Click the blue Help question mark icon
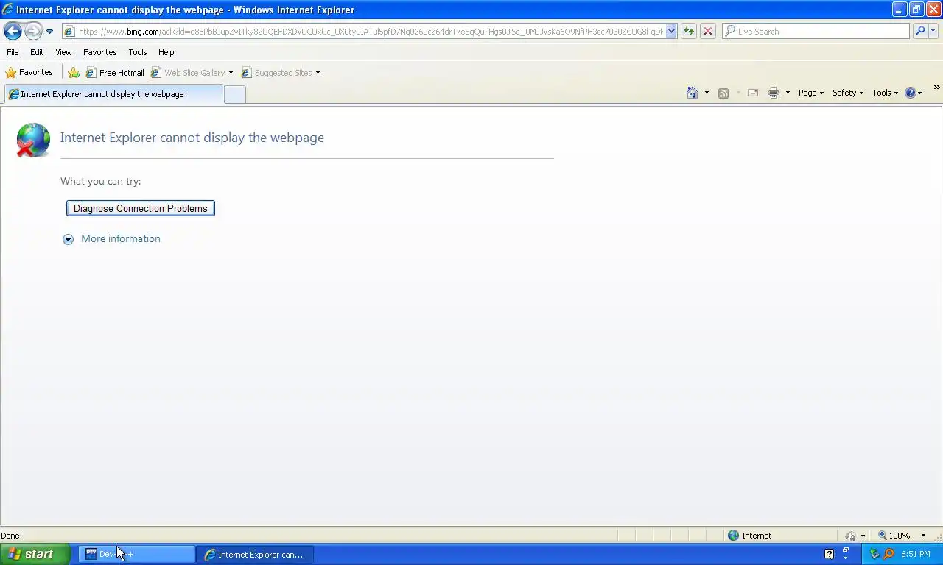This screenshot has width=943, height=565. coord(911,93)
